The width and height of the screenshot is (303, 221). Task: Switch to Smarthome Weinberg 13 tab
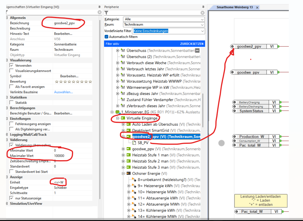pos(234,7)
